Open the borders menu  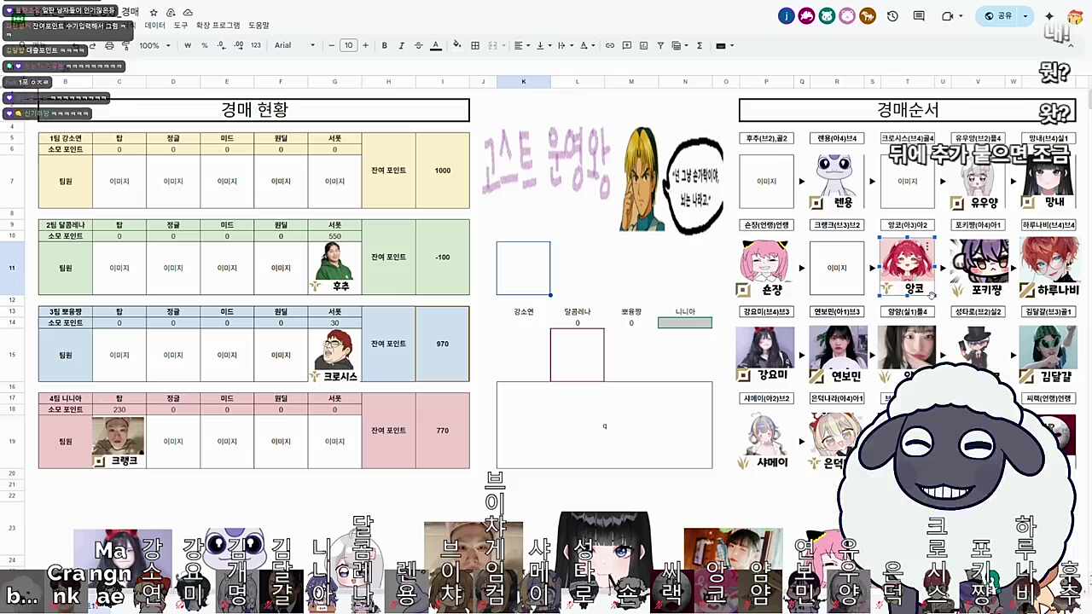(475, 45)
